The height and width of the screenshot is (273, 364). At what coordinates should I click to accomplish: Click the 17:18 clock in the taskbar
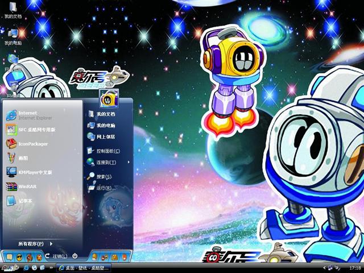[355, 268]
